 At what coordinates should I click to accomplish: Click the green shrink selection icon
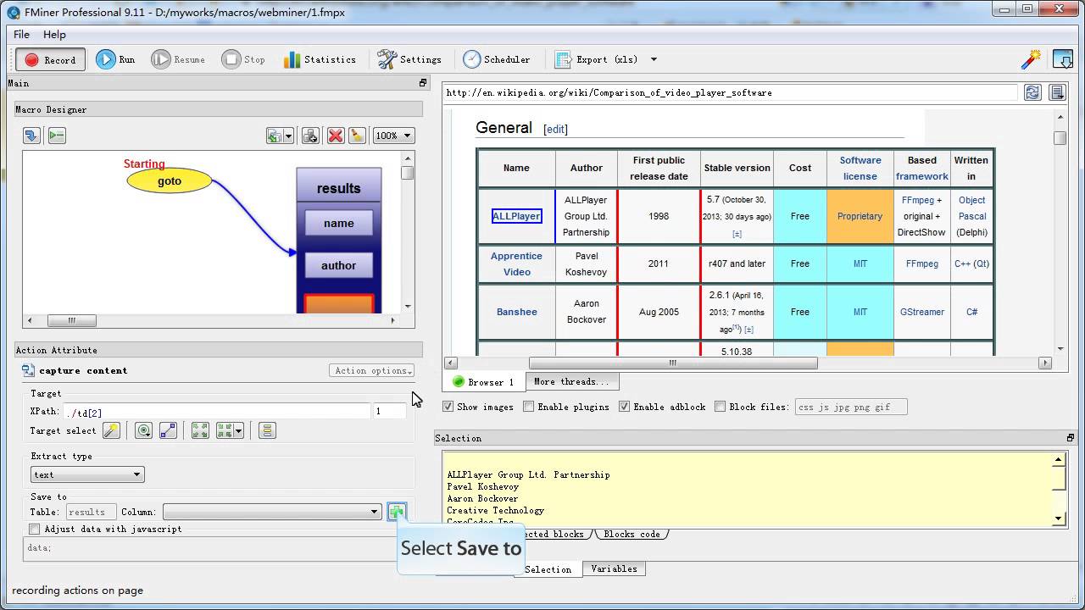225,430
